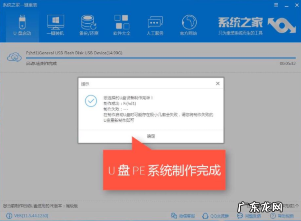Click the cloud USB device icon
The height and width of the screenshot is (221, 301).
click(14, 57)
